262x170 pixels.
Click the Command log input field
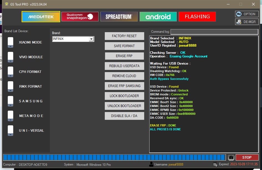coord(214,32)
